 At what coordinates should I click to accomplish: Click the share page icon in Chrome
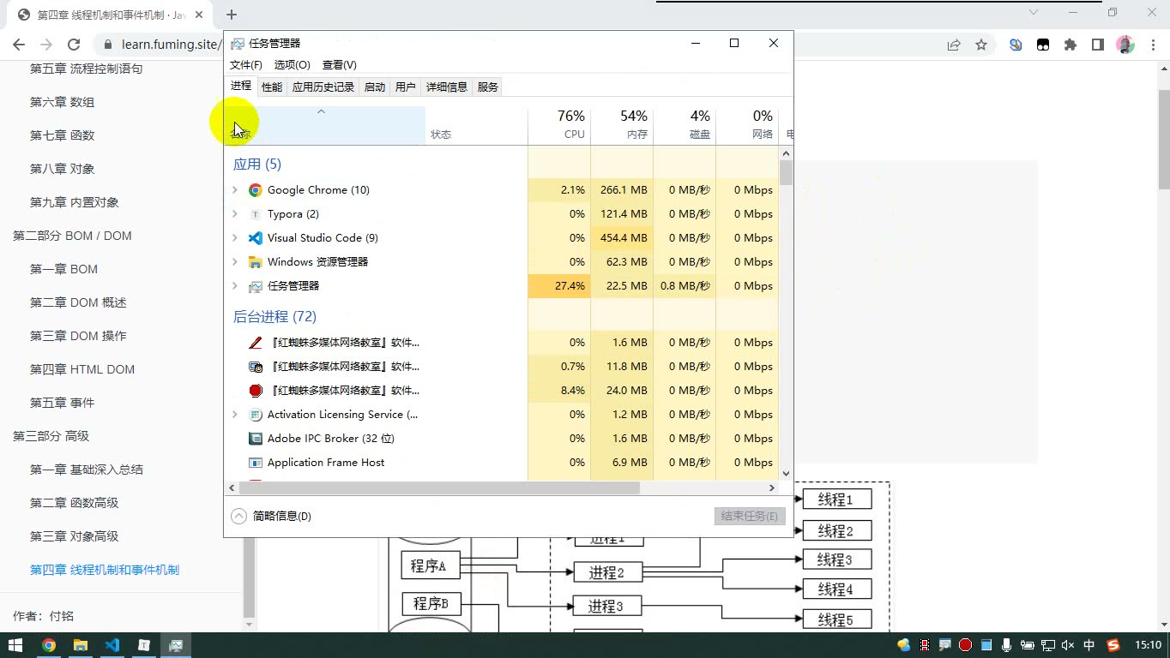tap(954, 45)
